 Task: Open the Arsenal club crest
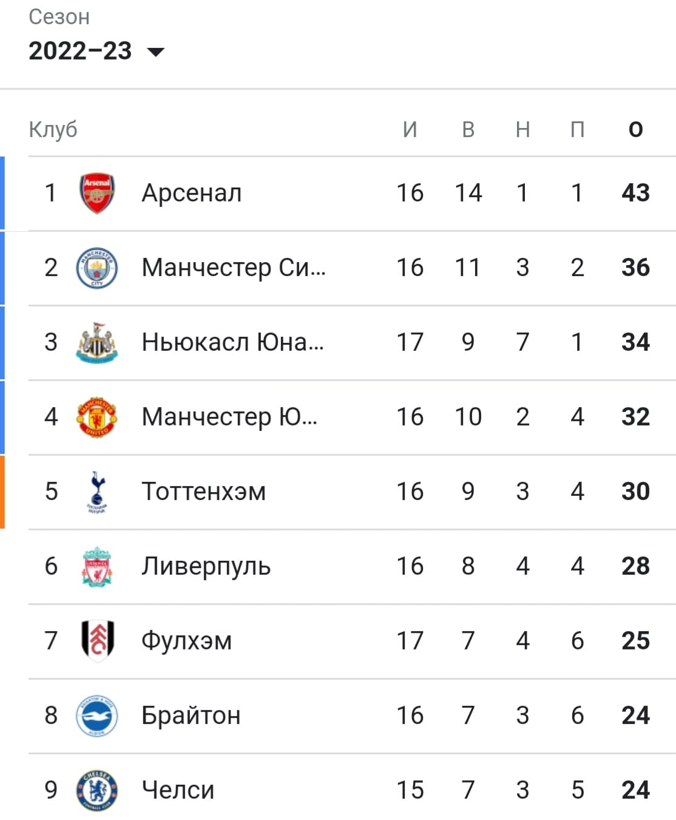[x=97, y=194]
